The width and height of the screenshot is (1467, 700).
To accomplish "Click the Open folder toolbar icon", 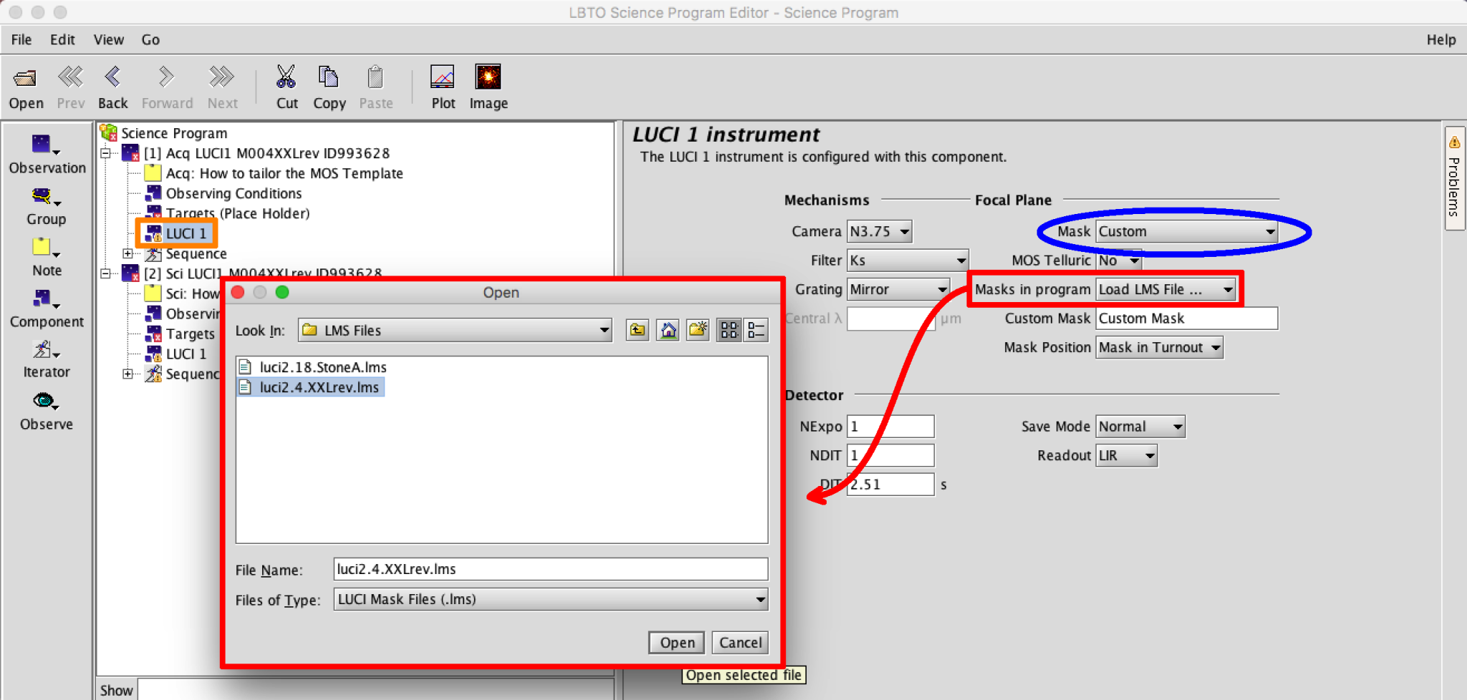I will pyautogui.click(x=26, y=77).
